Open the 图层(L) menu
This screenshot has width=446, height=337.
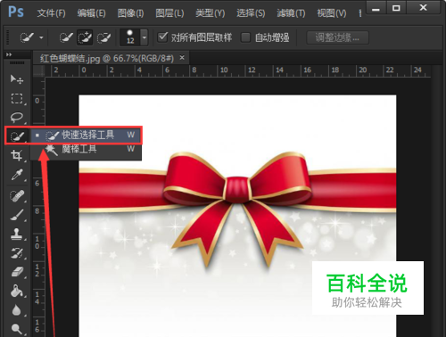[169, 13]
